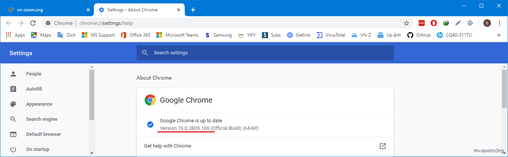The image size is (508, 157).
Task: Click the Search settings field
Action: (x=265, y=53)
